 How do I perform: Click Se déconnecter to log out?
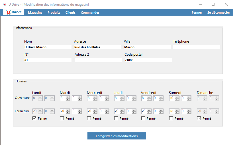click(x=218, y=12)
